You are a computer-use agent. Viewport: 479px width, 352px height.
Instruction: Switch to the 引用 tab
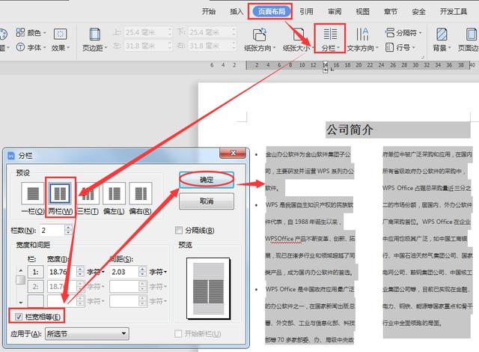[x=306, y=12]
